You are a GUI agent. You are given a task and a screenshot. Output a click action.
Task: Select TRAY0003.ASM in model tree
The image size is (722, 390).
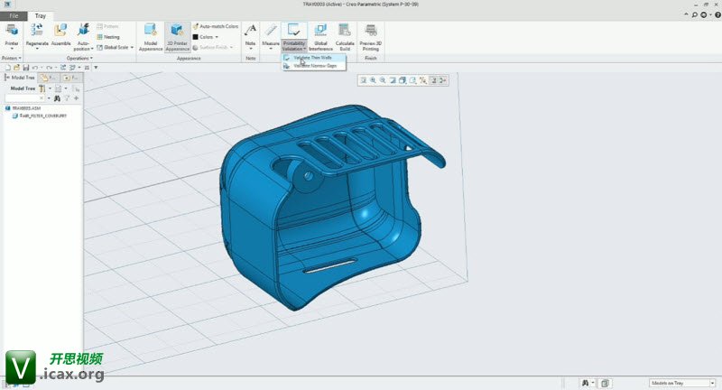coord(24,107)
